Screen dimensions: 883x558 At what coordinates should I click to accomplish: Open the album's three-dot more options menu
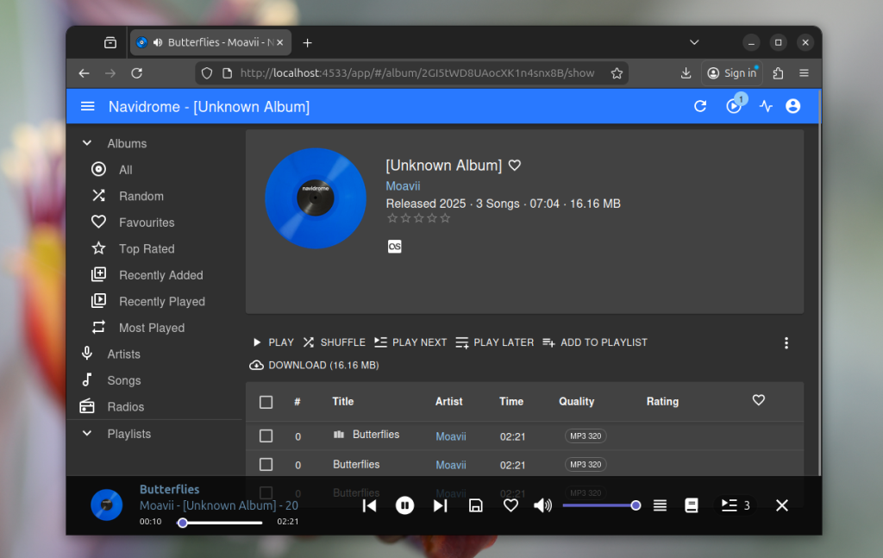[x=786, y=343]
